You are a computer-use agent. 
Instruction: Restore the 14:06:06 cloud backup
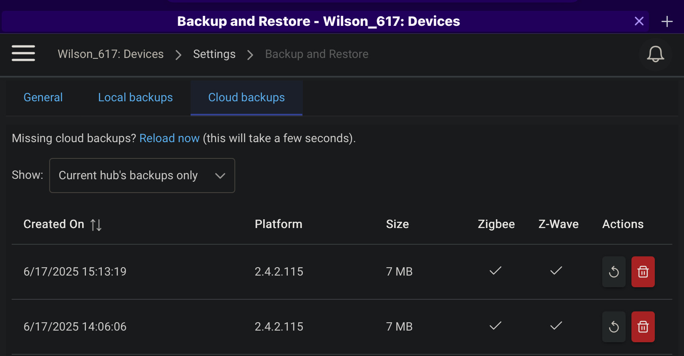(614, 327)
